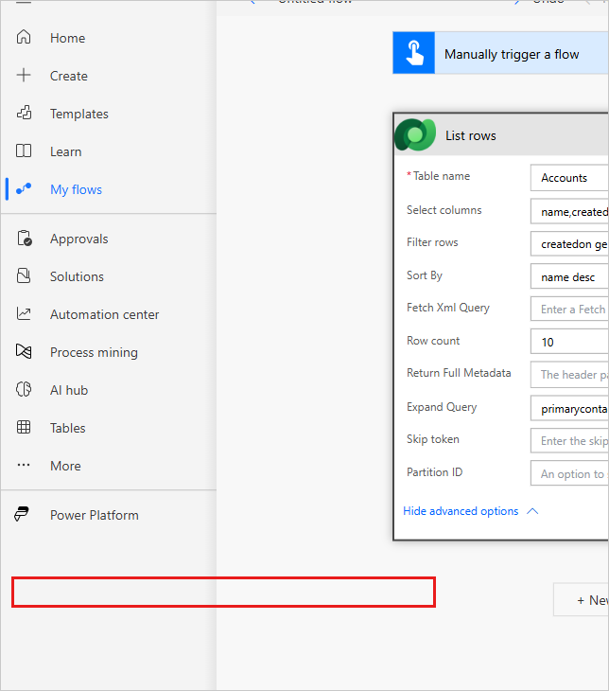Open Tables navigation label

click(68, 429)
